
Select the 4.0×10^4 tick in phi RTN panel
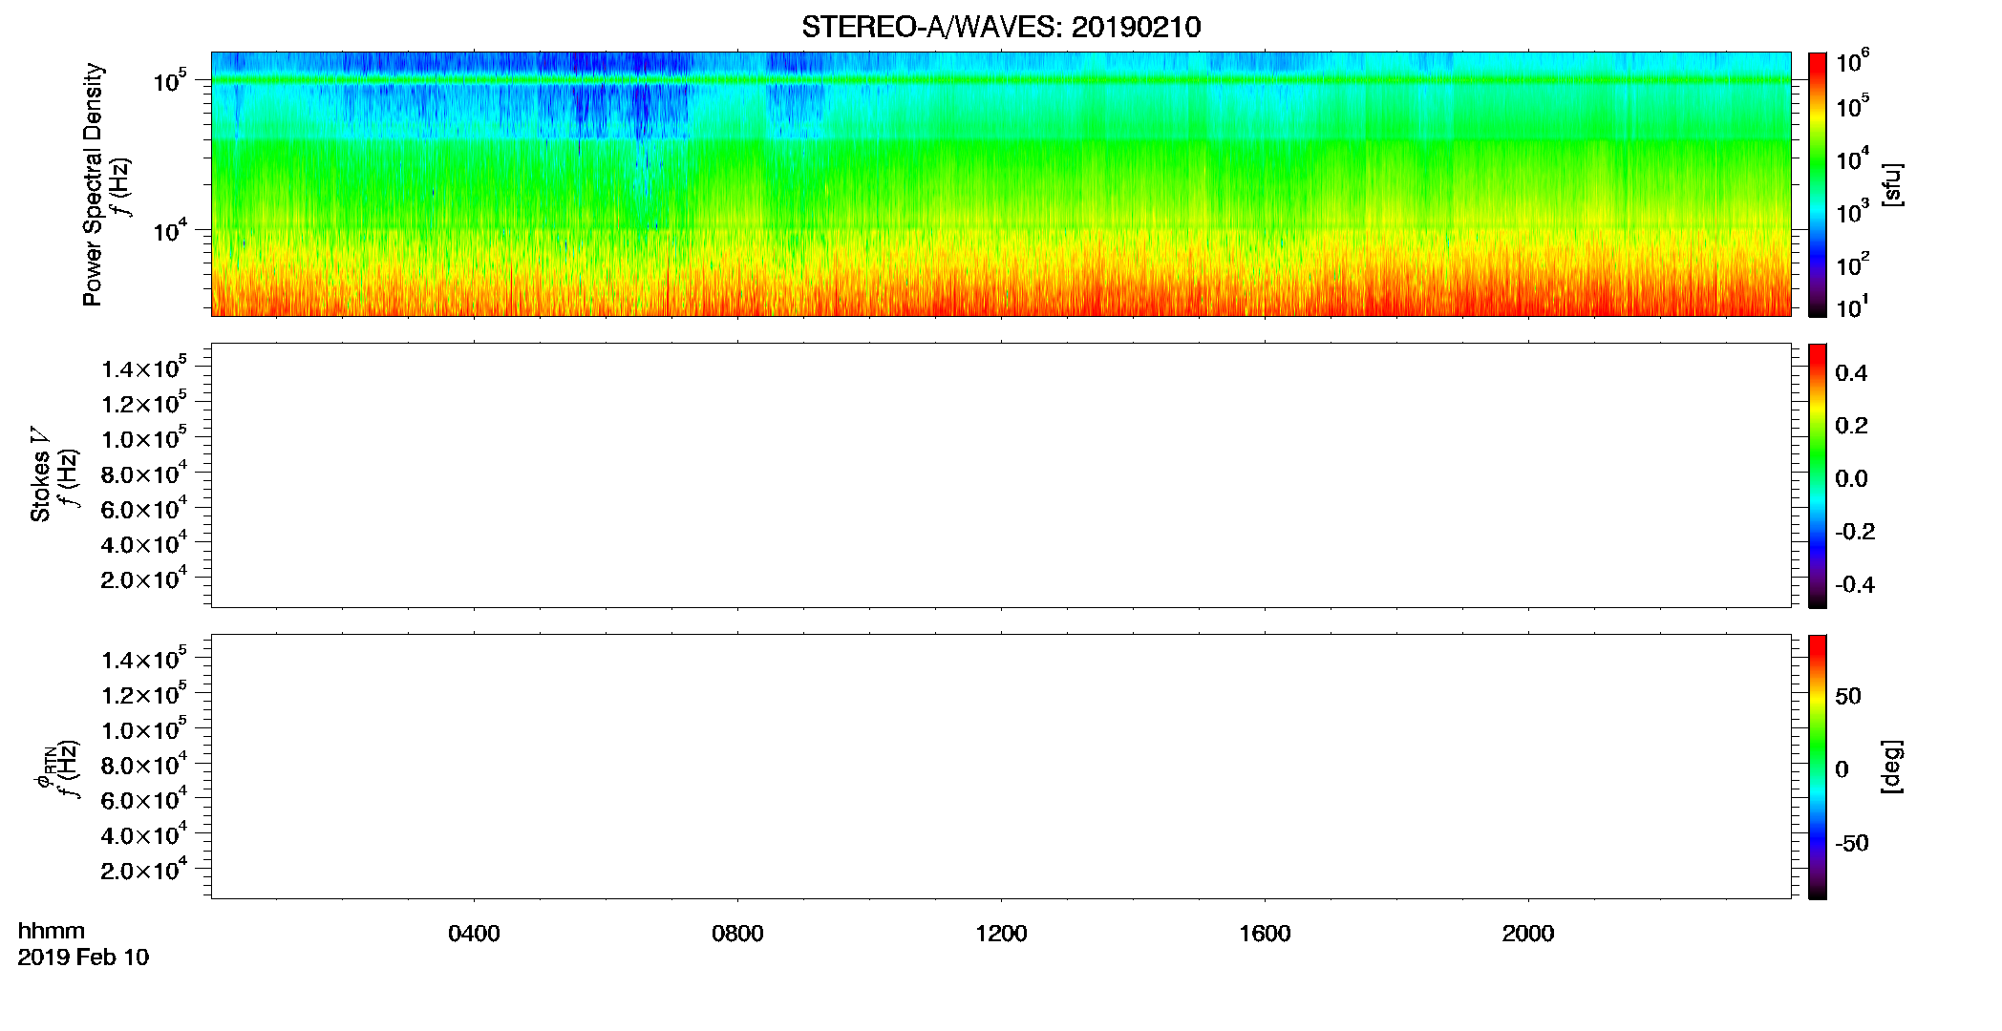point(144,835)
